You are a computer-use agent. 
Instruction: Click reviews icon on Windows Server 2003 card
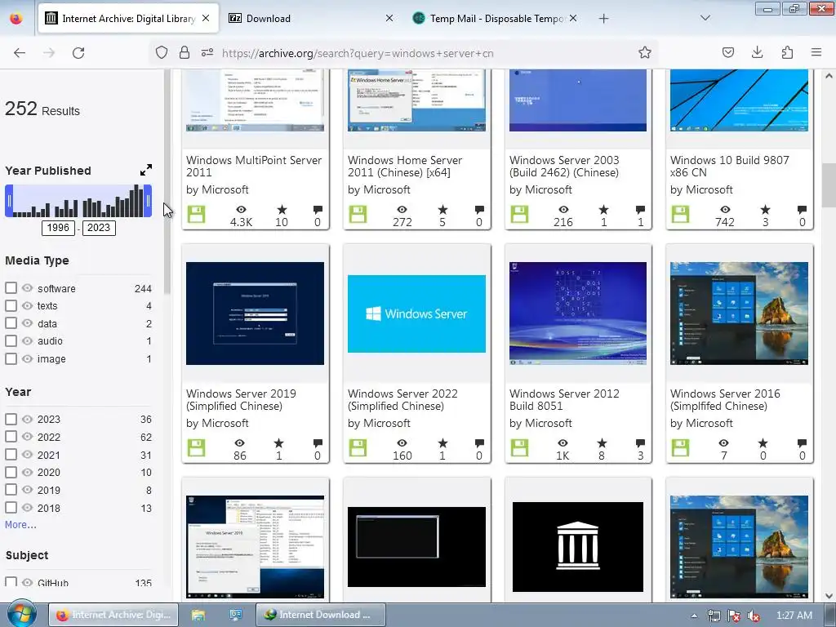(640, 210)
